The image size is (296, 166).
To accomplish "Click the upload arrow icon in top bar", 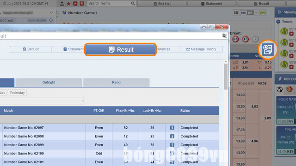I will click(x=62, y=3).
